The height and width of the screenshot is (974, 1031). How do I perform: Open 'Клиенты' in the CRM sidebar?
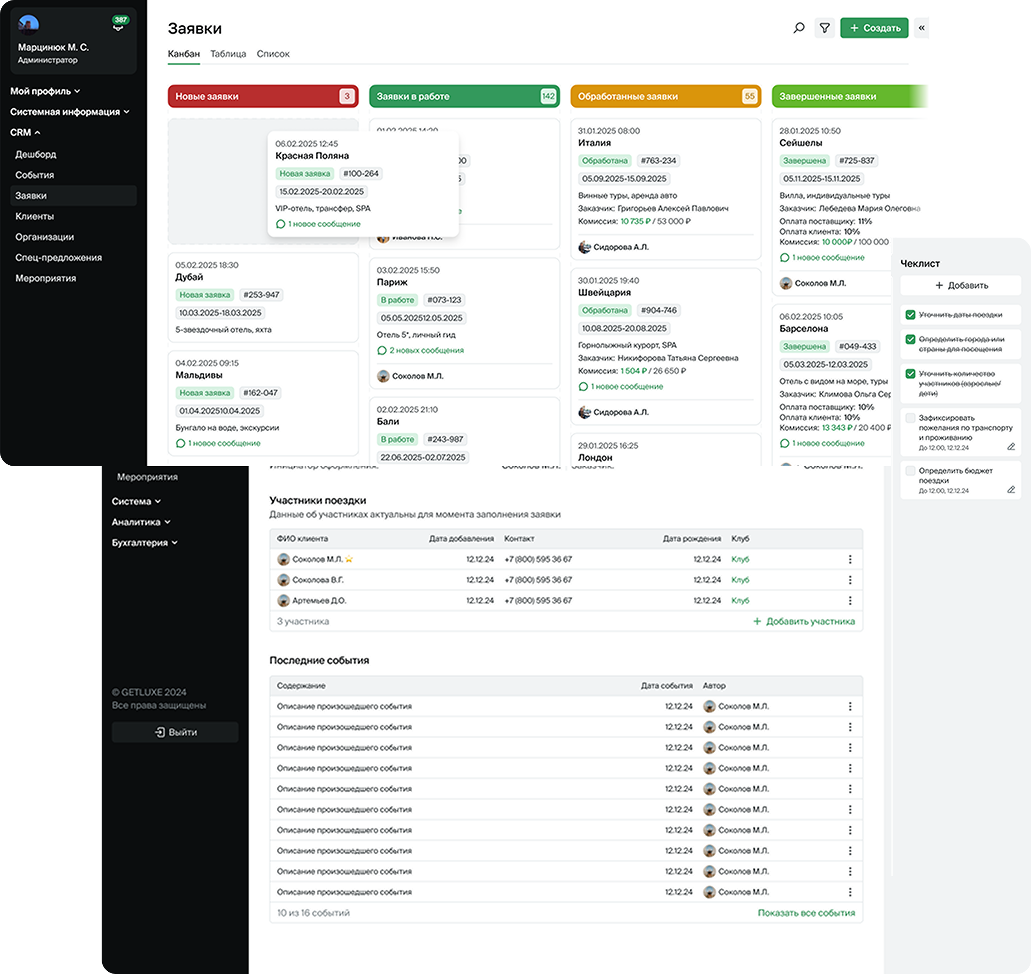pyautogui.click(x=34, y=216)
